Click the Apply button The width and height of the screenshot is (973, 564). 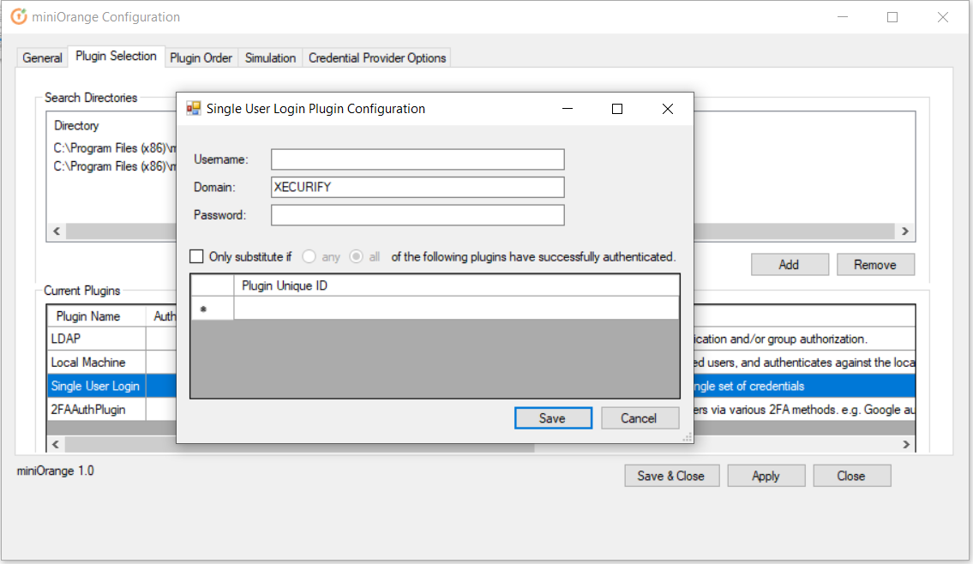coord(766,476)
